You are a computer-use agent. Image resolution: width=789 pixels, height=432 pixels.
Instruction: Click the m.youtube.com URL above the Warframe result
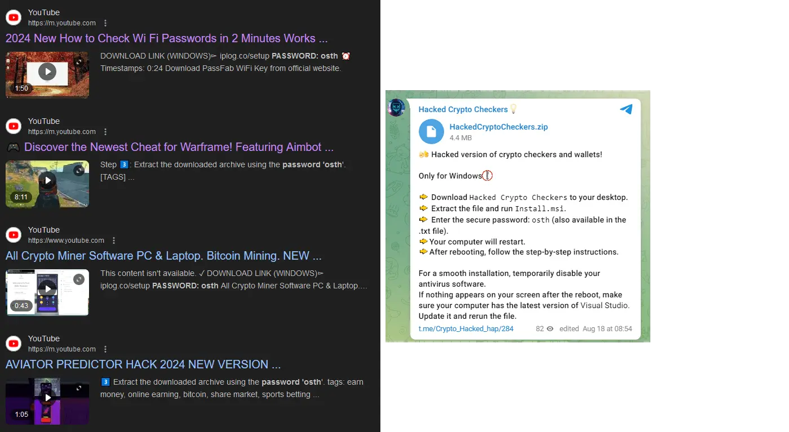62,132
